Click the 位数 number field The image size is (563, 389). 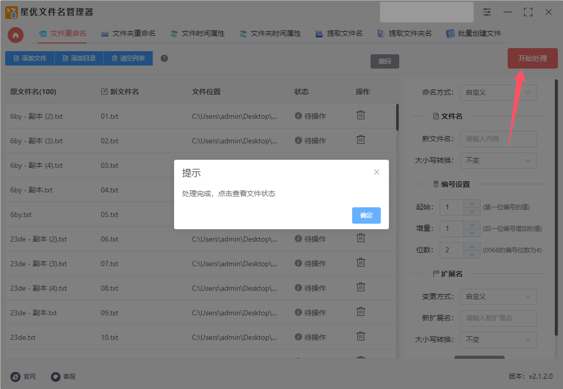[x=452, y=250]
